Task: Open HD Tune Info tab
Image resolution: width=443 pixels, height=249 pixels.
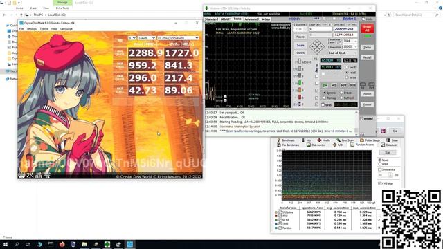Action: tap(306, 140)
